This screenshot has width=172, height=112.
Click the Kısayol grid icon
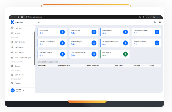tap(12, 33)
